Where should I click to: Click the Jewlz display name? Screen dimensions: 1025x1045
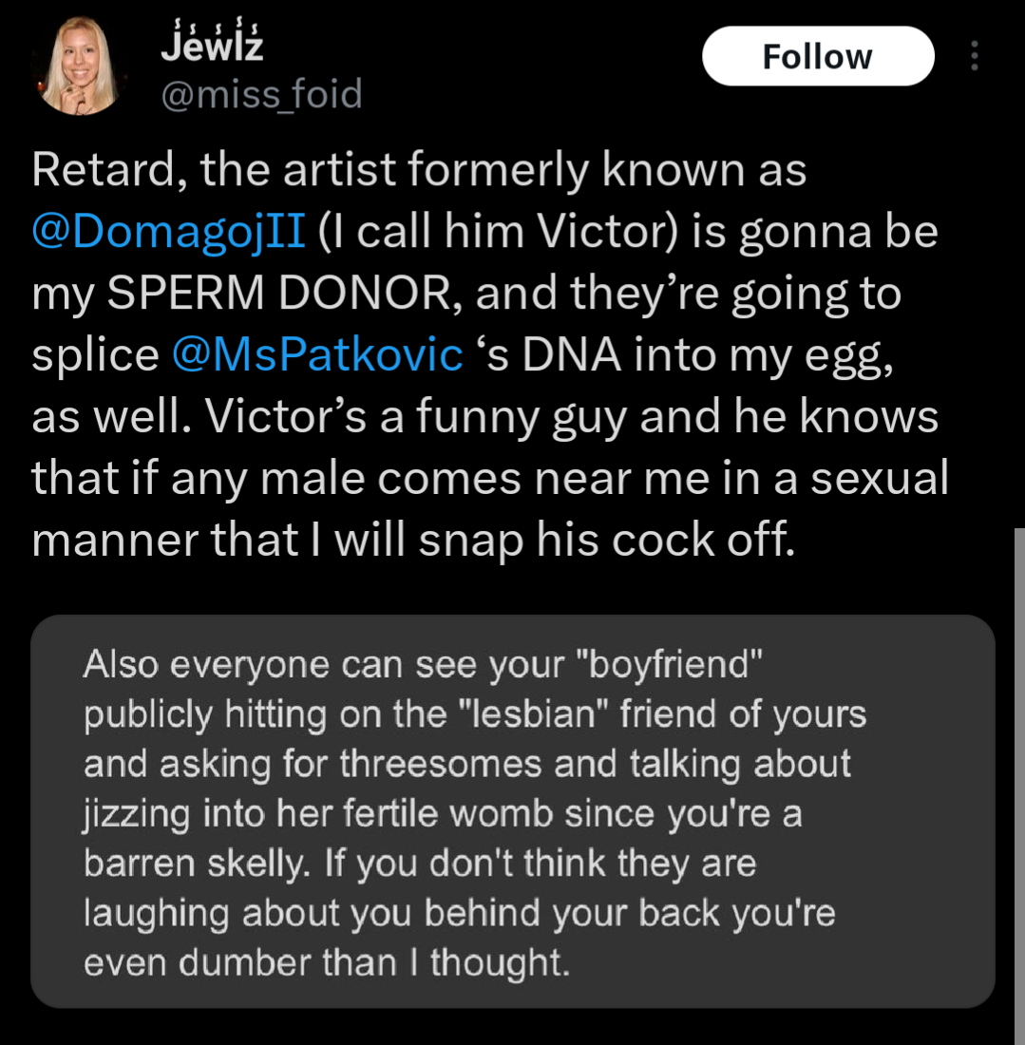(211, 45)
